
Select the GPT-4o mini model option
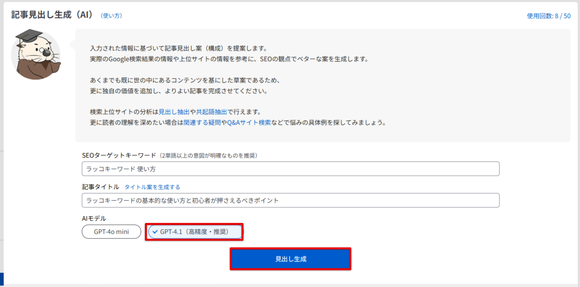[x=111, y=232]
